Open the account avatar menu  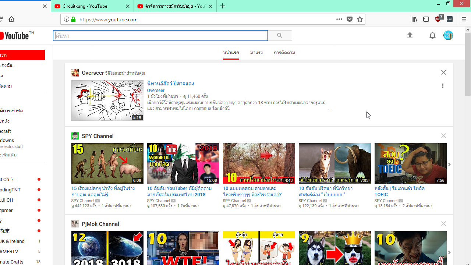coord(448,35)
